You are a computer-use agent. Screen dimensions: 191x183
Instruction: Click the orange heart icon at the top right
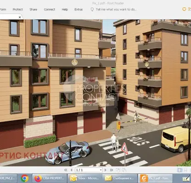(x=184, y=9)
